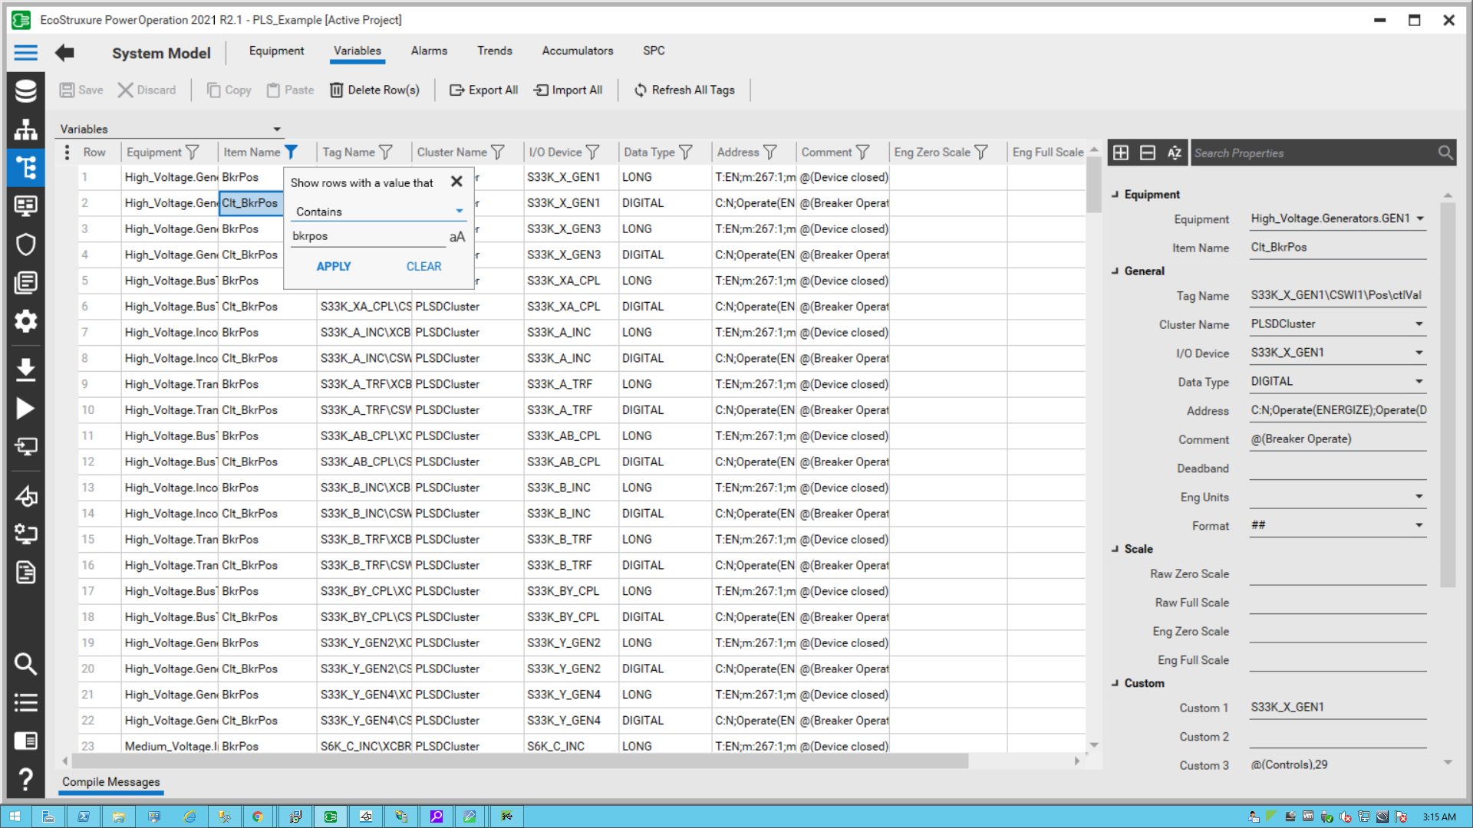Open the Contains filter condition dropdown
This screenshot has width=1473, height=828.
tap(379, 212)
